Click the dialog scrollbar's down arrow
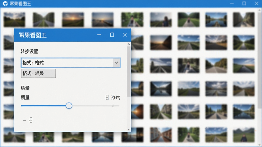Image resolution: width=262 pixels, height=147 pixels. [x=129, y=129]
